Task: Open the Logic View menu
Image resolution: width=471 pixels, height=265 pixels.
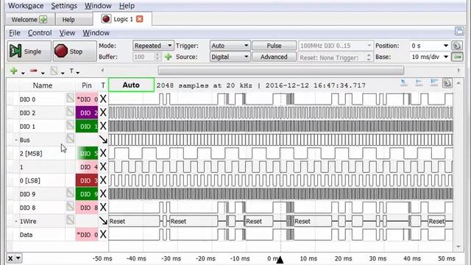Action: [67, 32]
